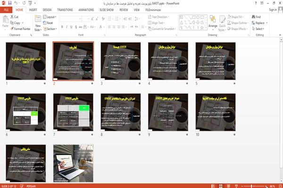Image resolution: width=283 pixels, height=188 pixels.
Task: Click the Sign in link
Action: pyautogui.click(x=273, y=10)
